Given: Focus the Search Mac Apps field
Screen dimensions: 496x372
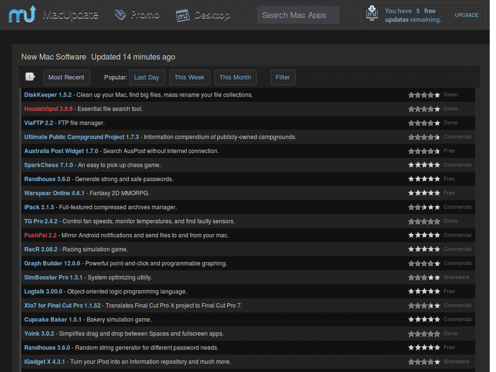Looking at the screenshot, I should tap(298, 15).
